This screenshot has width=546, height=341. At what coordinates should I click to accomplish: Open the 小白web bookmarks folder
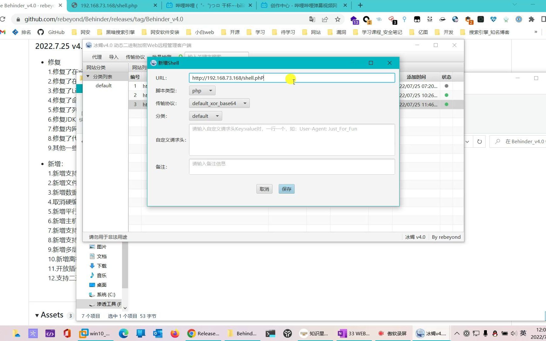(200, 32)
